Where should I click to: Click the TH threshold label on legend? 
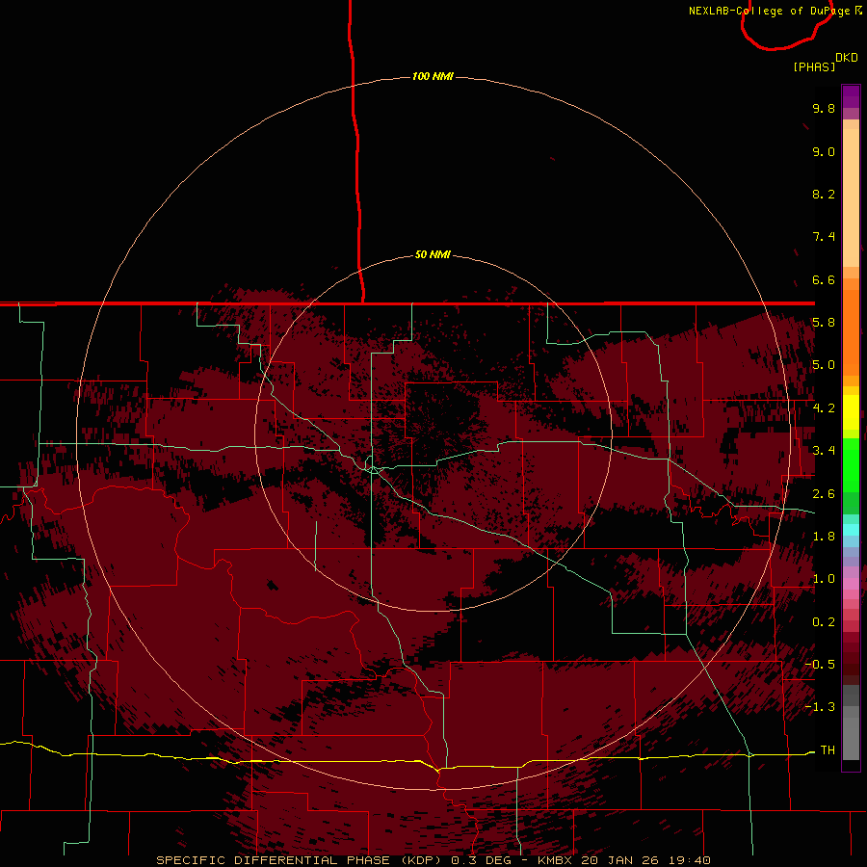[828, 750]
